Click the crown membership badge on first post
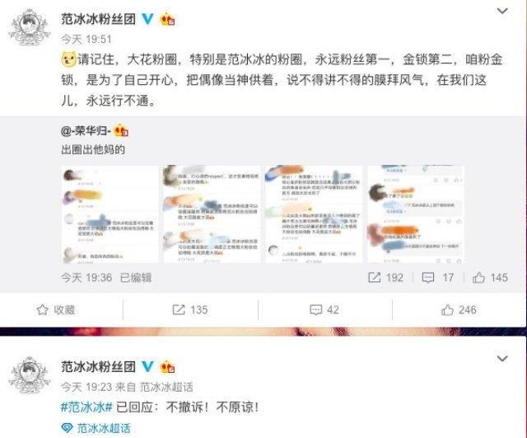 (167, 19)
